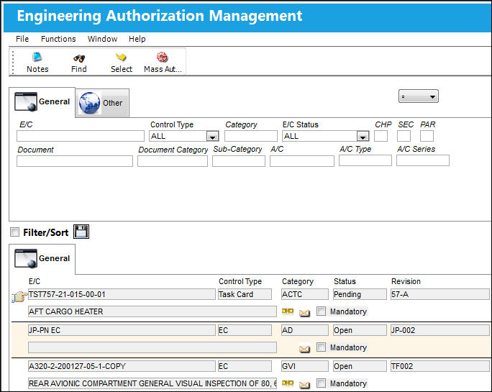The width and height of the screenshot is (492, 392).
Task: Check Mandatory for JP-PN EC row
Action: (321, 347)
